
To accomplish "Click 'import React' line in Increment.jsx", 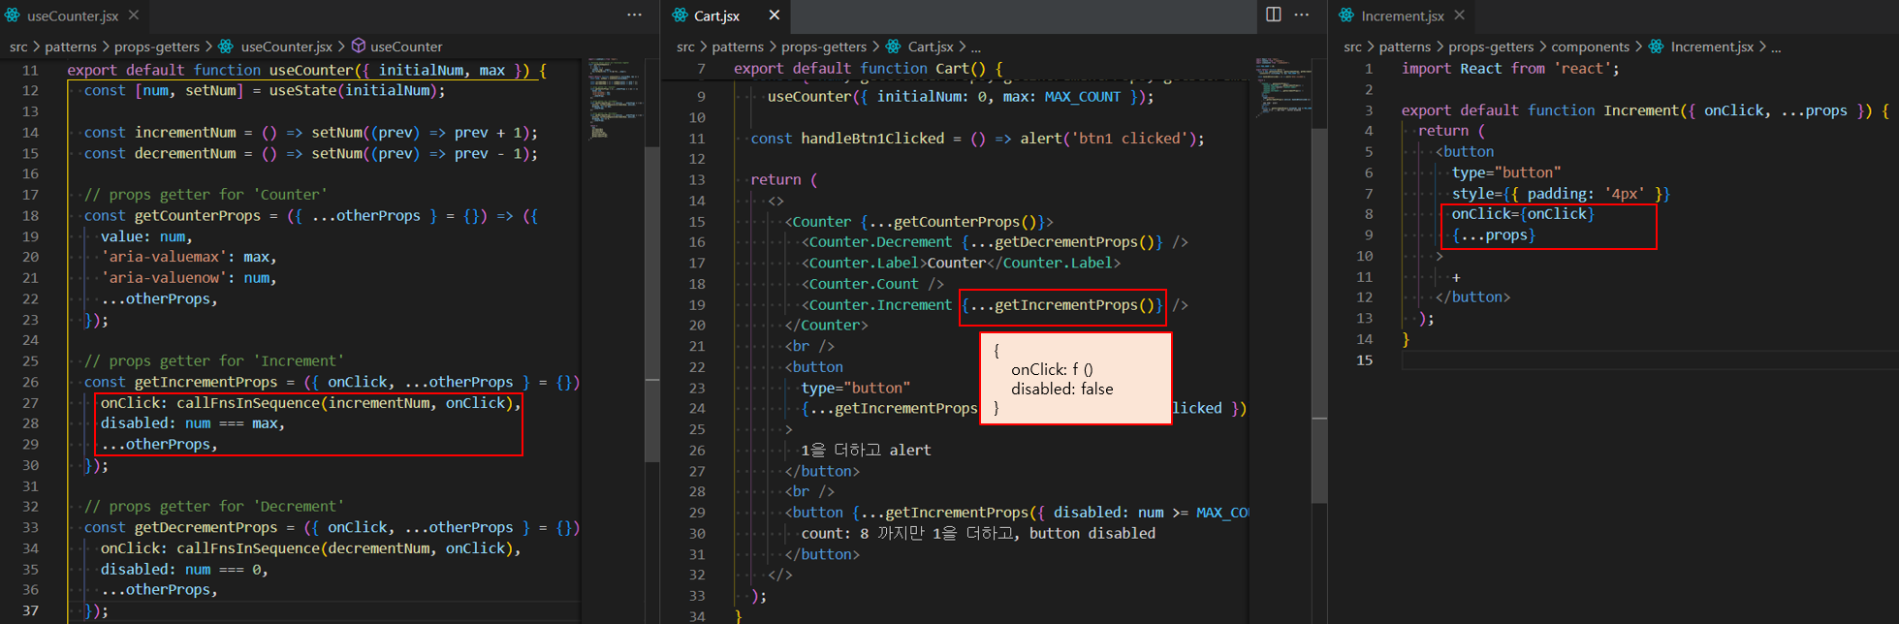I will coord(1510,68).
